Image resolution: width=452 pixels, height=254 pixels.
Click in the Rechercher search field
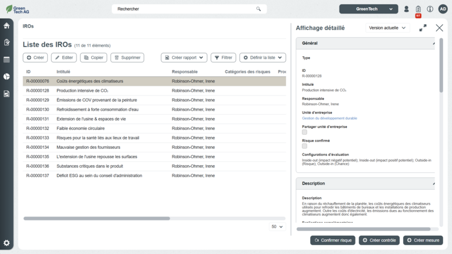[182, 9]
